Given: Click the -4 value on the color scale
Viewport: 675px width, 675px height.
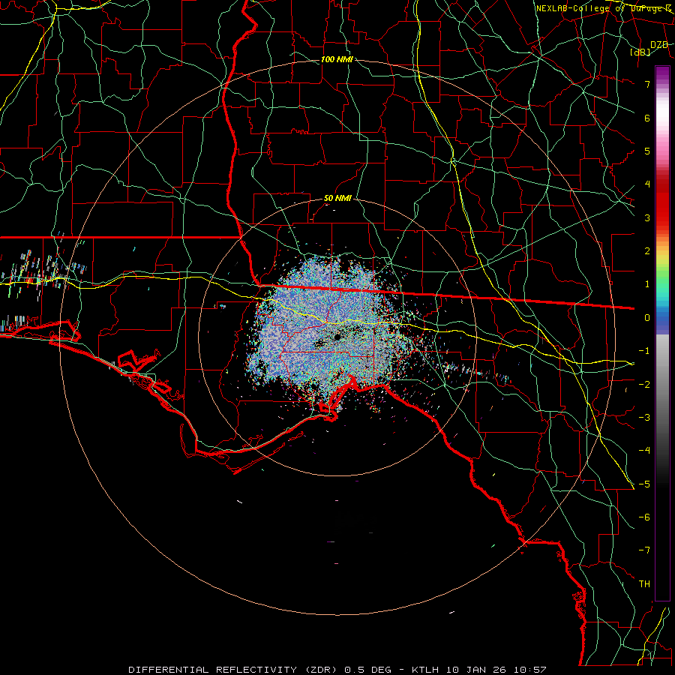Looking at the screenshot, I should pyautogui.click(x=644, y=451).
